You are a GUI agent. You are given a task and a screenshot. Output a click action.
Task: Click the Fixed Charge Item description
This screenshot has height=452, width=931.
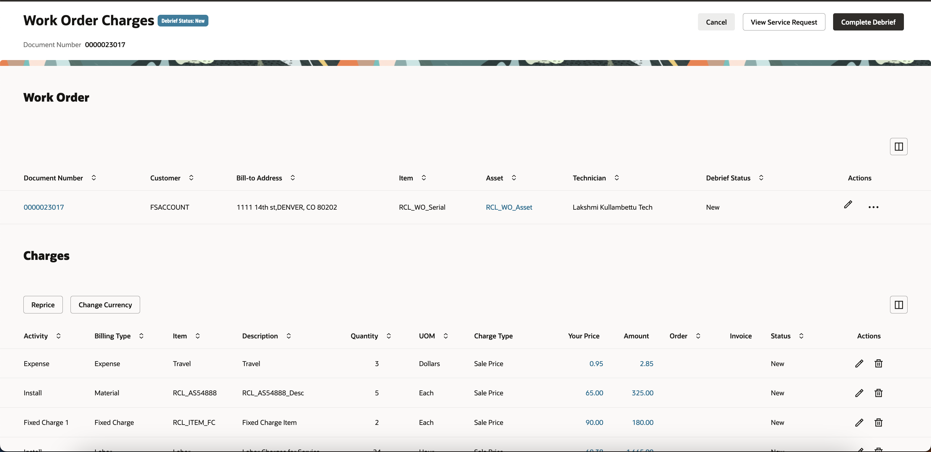tap(269, 423)
